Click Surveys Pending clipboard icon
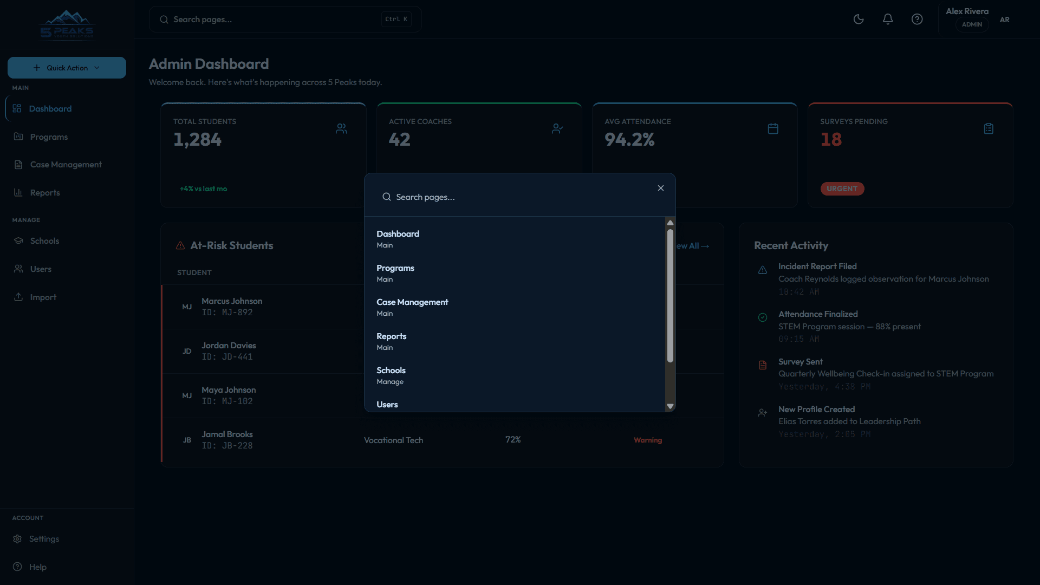This screenshot has height=585, width=1040. click(989, 129)
